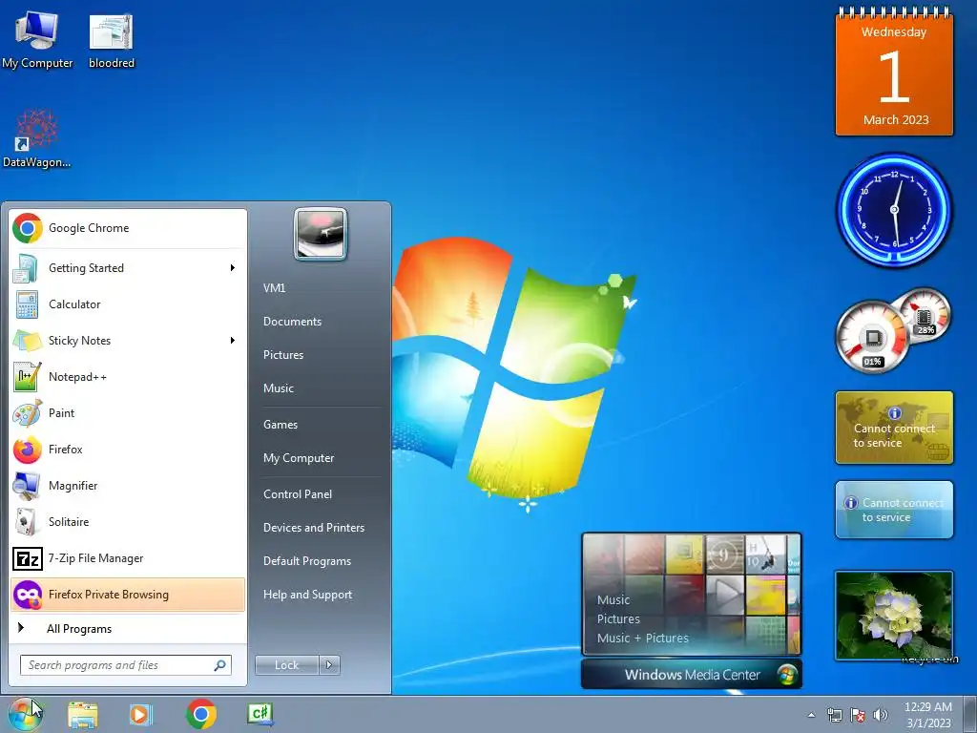This screenshot has width=977, height=733.
Task: Open Music library link
Action: 278,388
